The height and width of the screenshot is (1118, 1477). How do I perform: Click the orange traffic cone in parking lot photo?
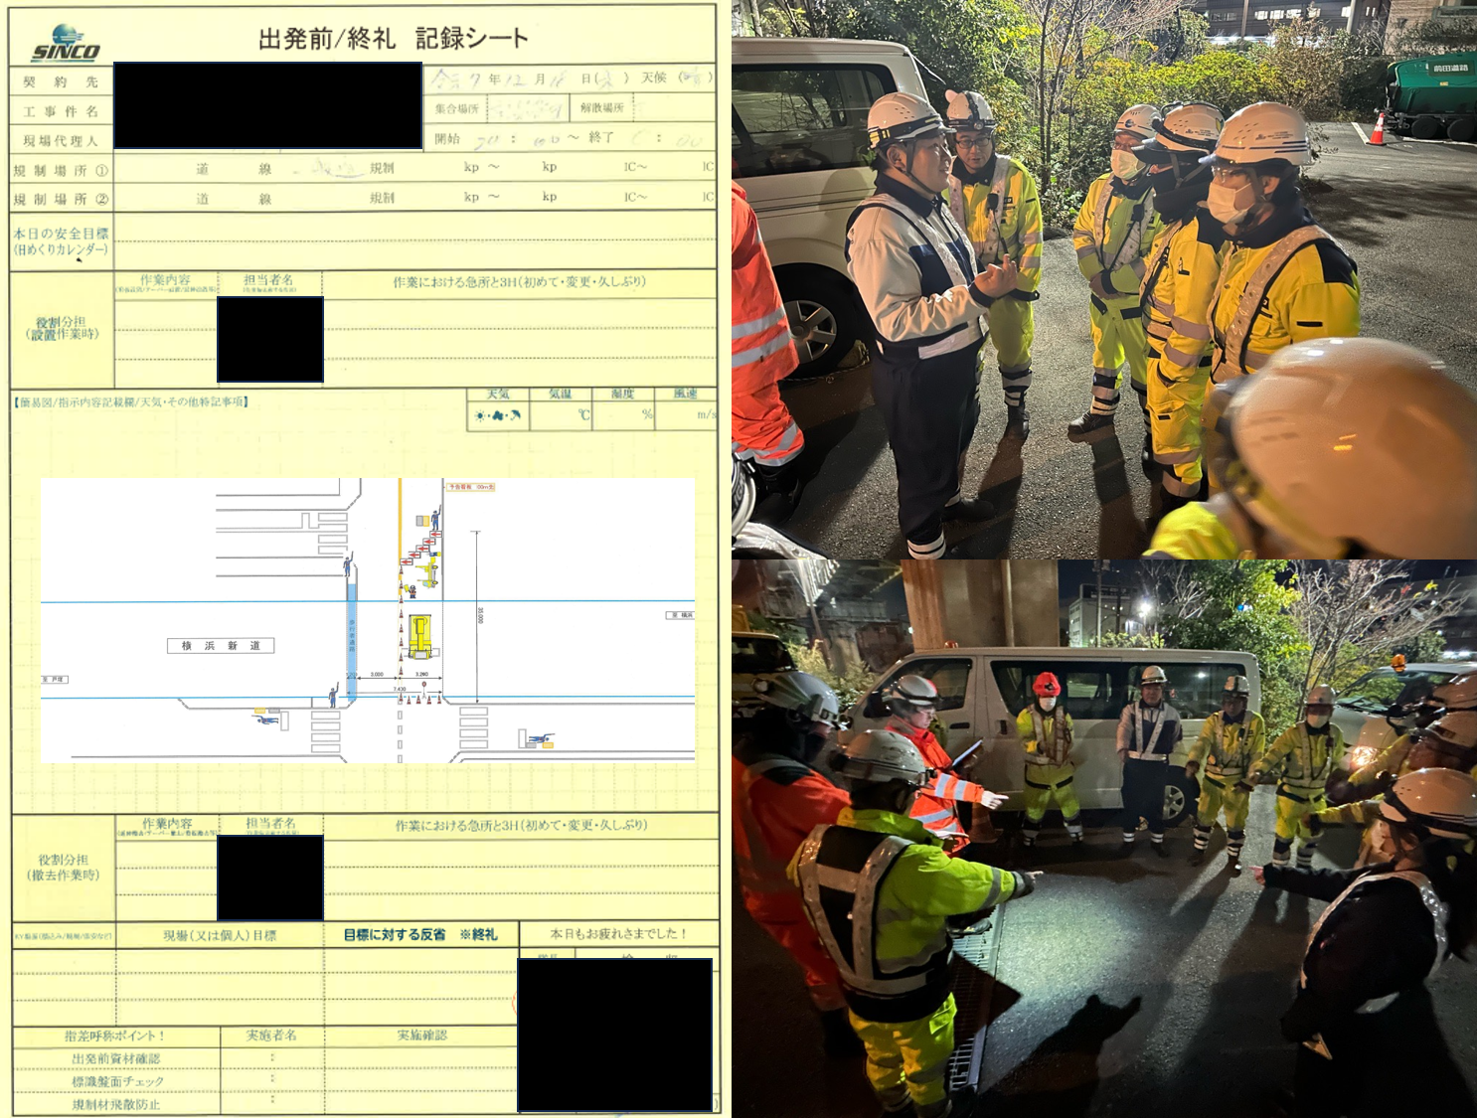point(1377,129)
